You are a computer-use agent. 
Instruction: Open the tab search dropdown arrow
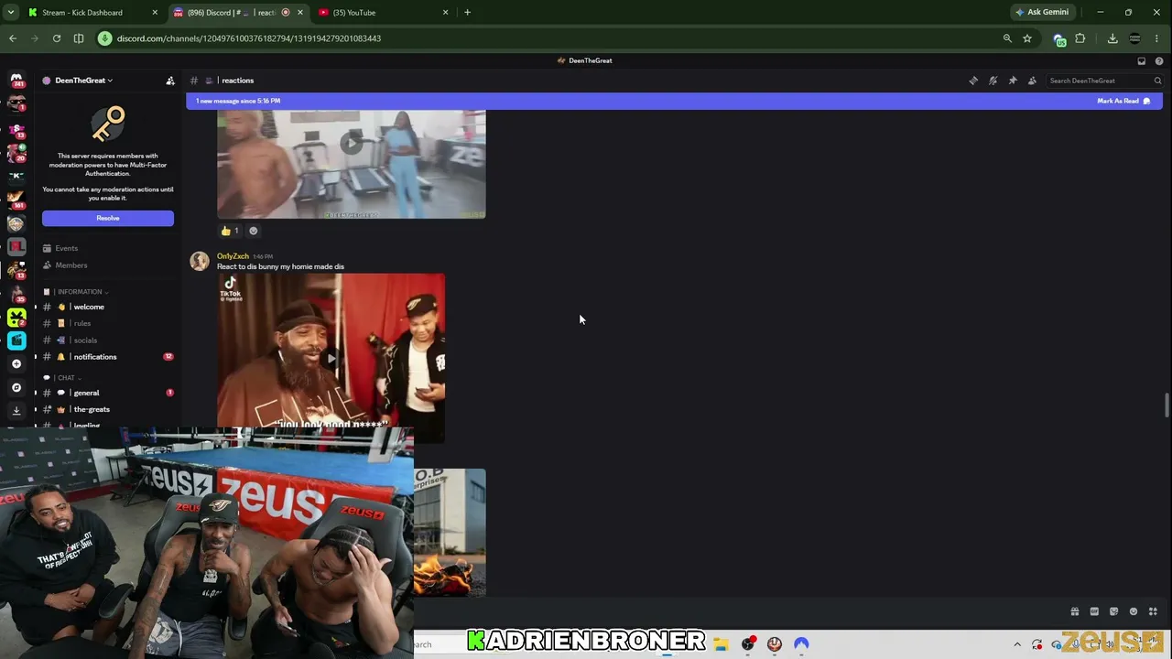11,13
